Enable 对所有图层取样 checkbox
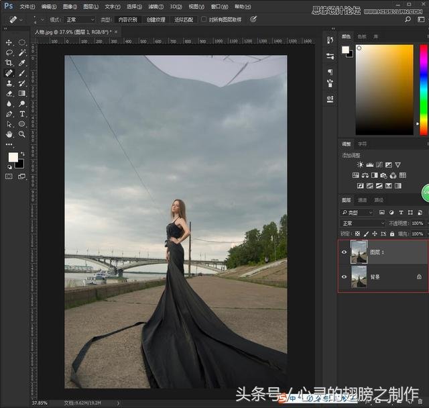This screenshot has height=408, width=429. click(x=204, y=19)
